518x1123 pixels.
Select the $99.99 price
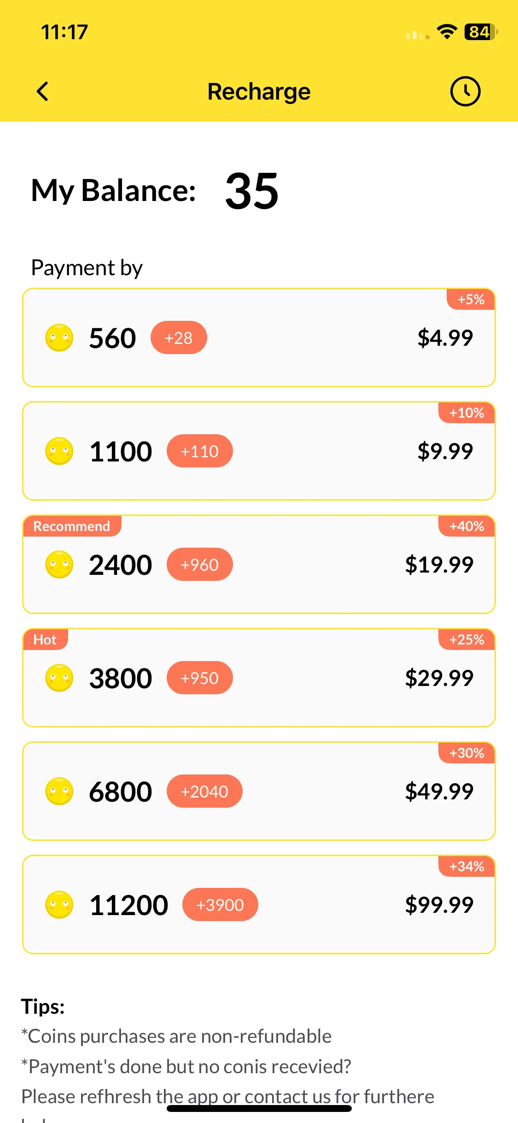(x=439, y=905)
